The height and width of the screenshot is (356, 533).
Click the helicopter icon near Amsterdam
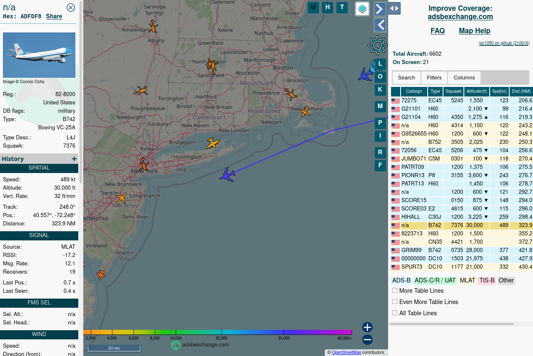pyautogui.click(x=153, y=27)
